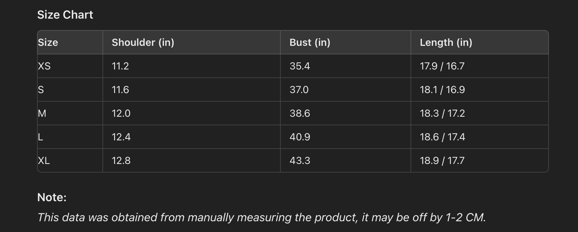Click the 12.0 shoulder measurement cell

tap(121, 113)
